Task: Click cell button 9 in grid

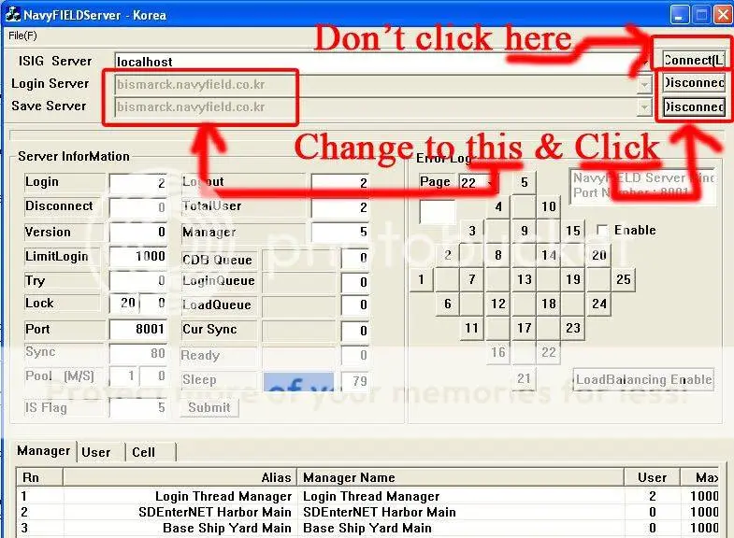Action: click(525, 231)
